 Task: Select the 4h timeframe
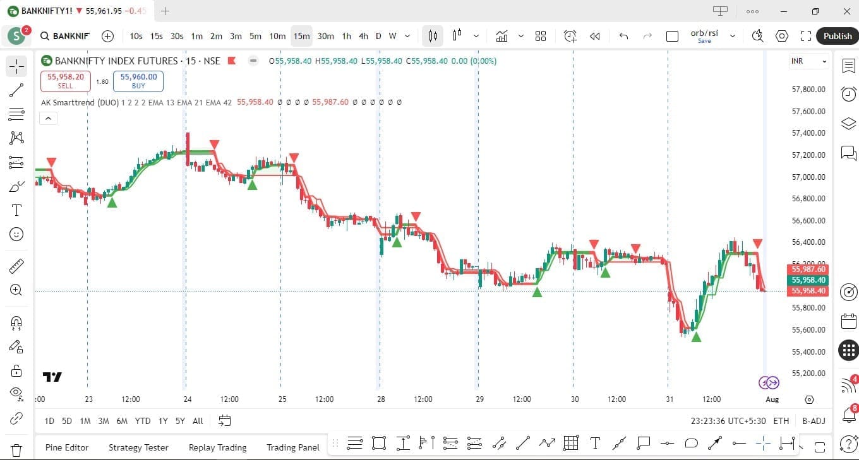pos(363,36)
